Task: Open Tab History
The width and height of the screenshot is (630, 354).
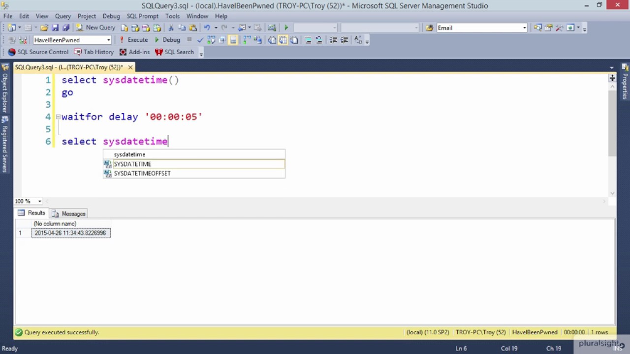Action: pyautogui.click(x=94, y=52)
